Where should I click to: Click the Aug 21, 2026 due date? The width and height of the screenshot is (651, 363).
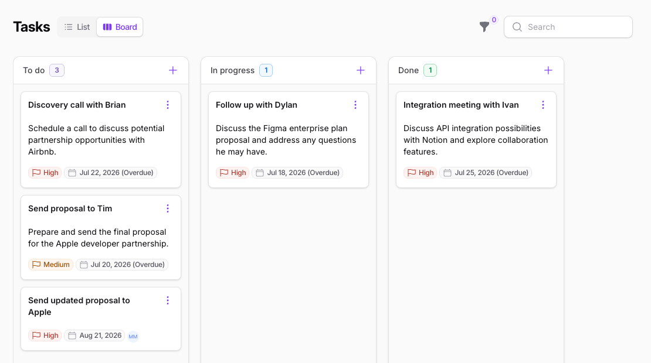tap(94, 335)
